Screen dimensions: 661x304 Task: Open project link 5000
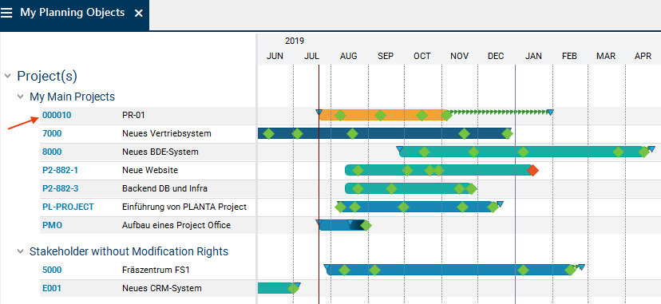[x=52, y=270]
